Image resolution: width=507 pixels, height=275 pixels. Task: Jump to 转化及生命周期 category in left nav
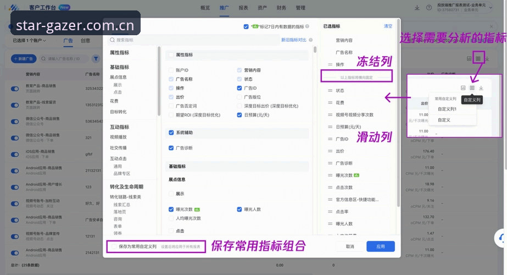point(126,187)
